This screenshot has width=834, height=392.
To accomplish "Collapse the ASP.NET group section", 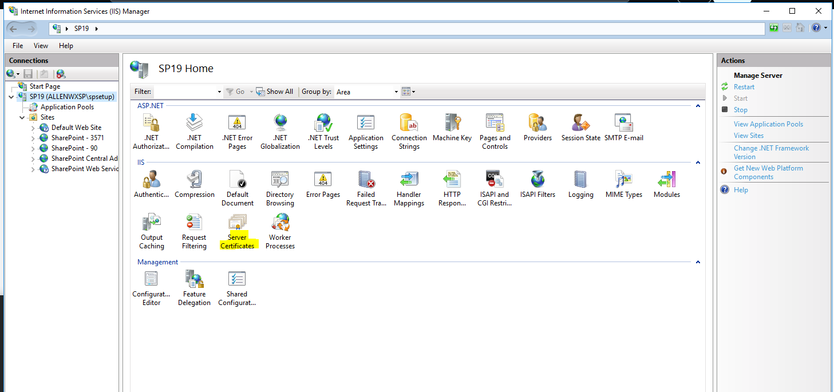I will point(698,106).
